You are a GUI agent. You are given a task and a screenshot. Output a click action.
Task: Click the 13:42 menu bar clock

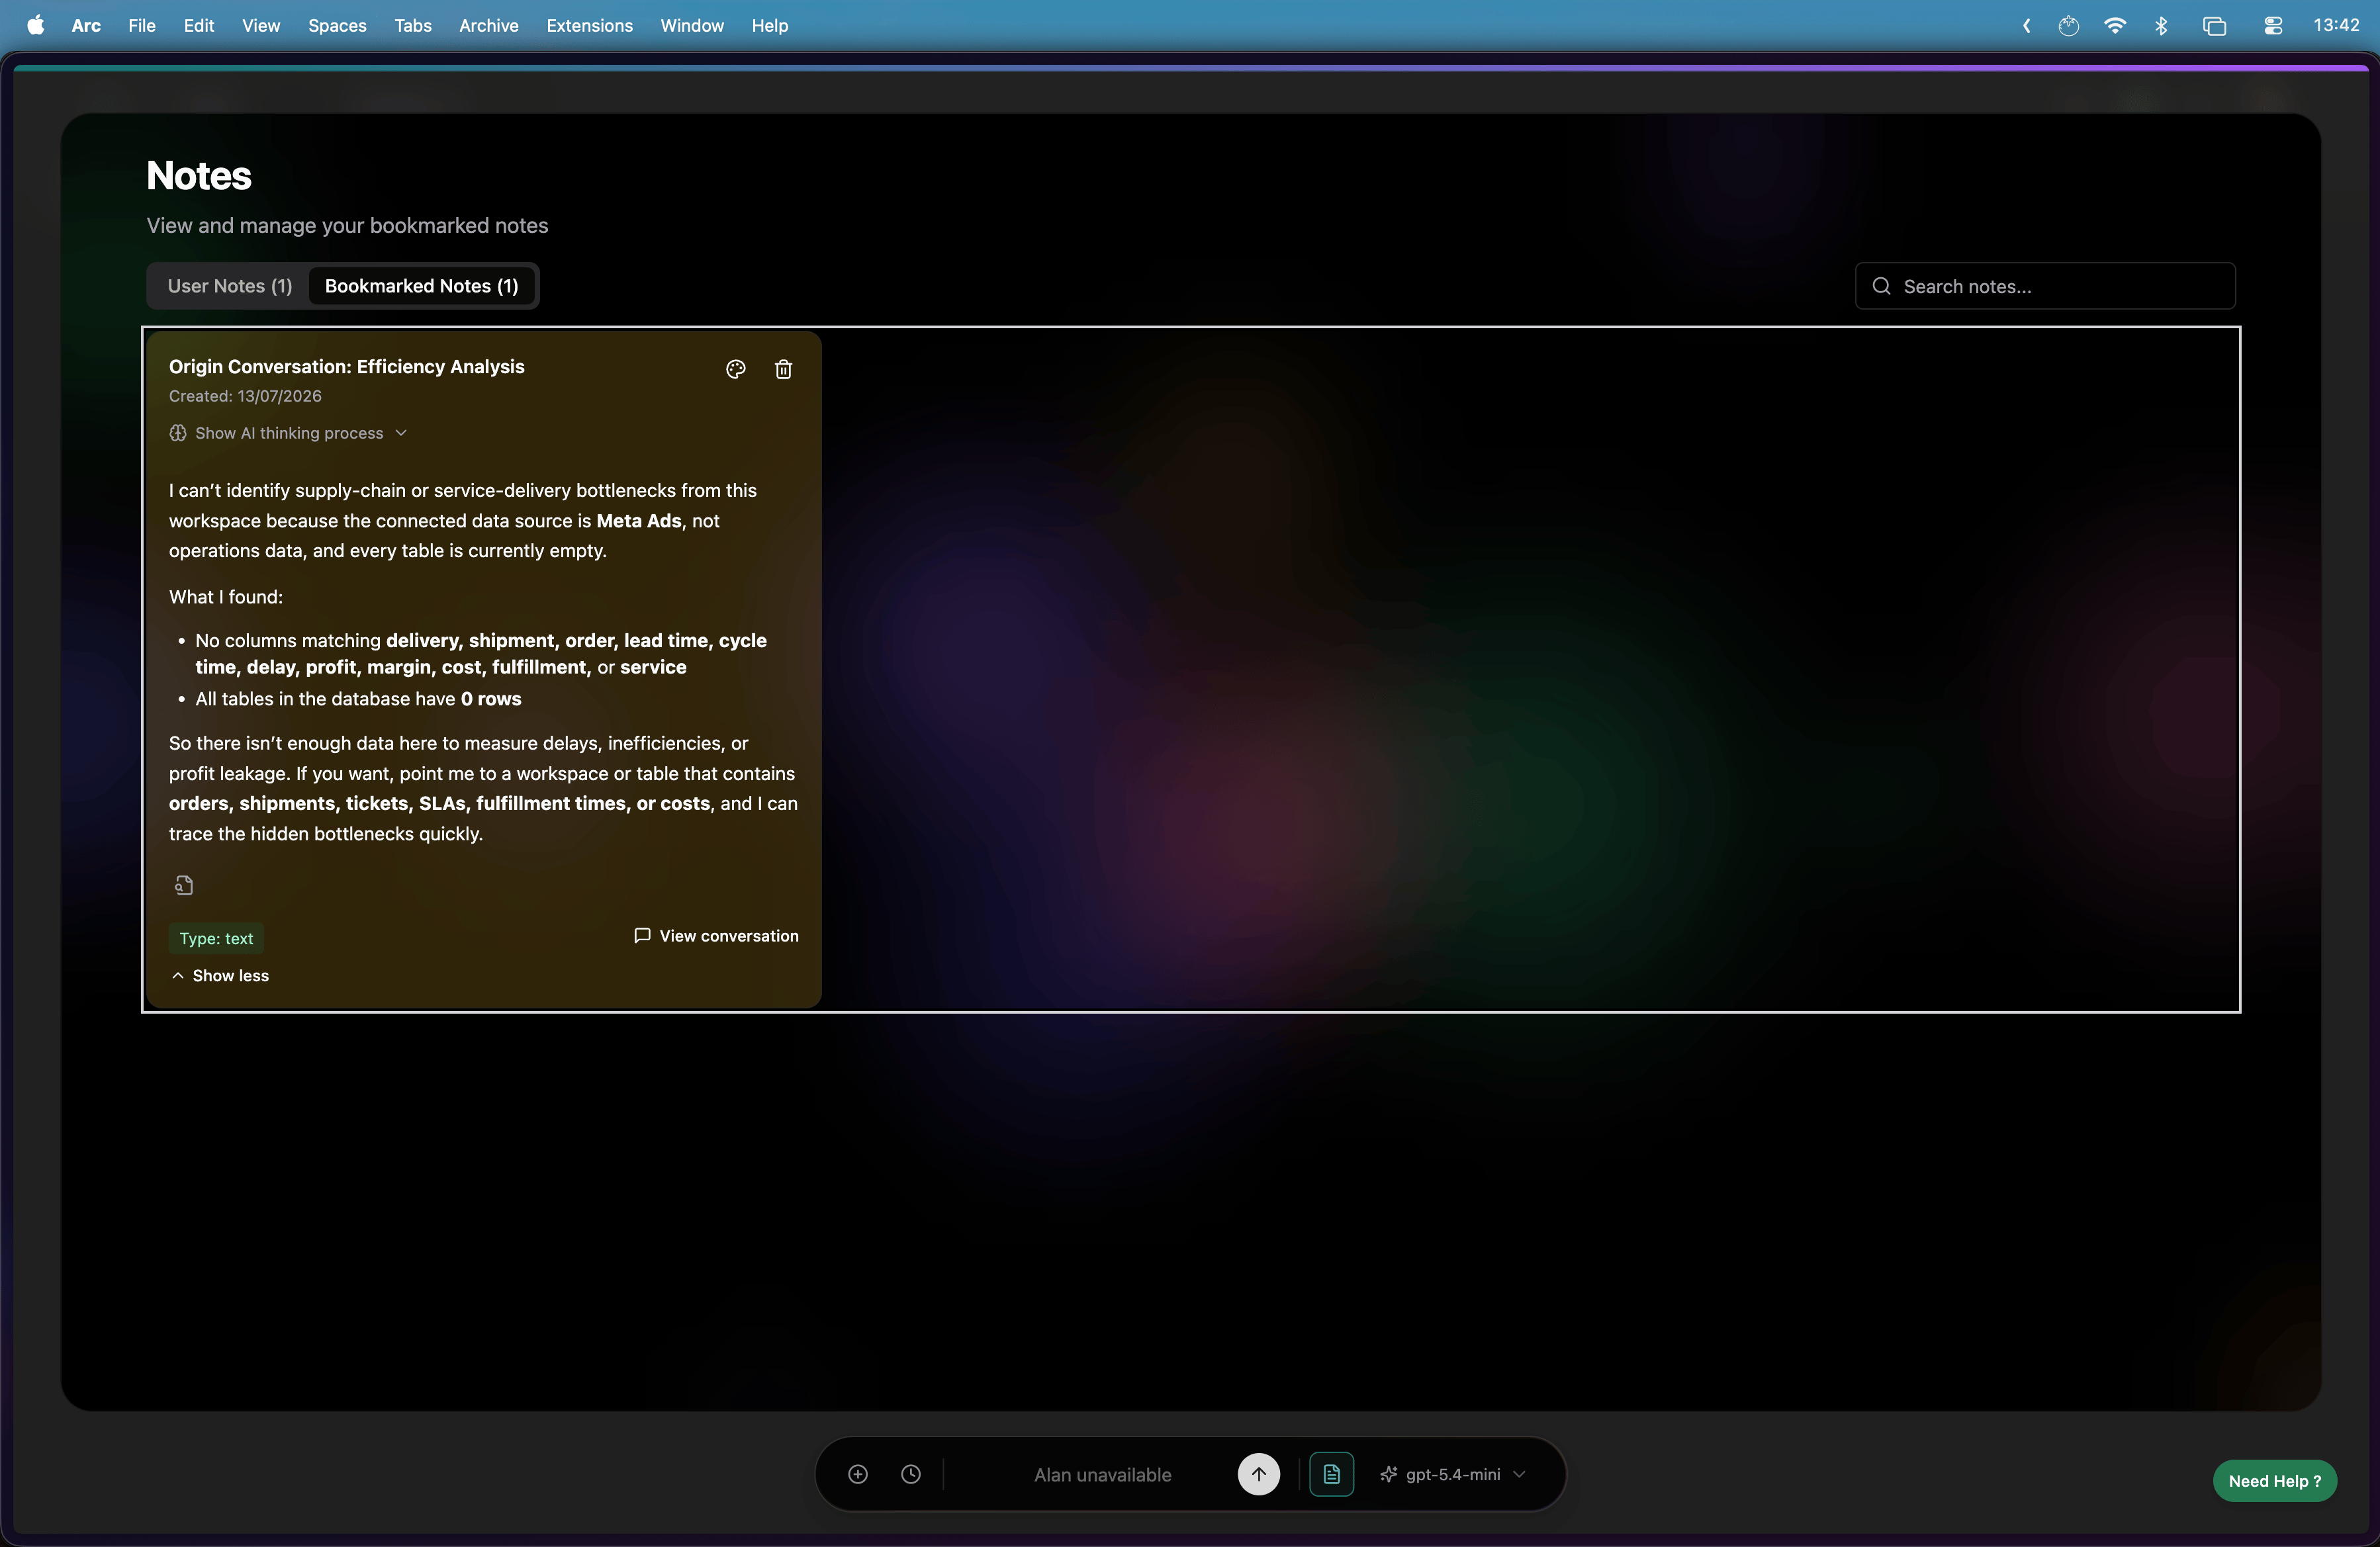click(x=2336, y=25)
